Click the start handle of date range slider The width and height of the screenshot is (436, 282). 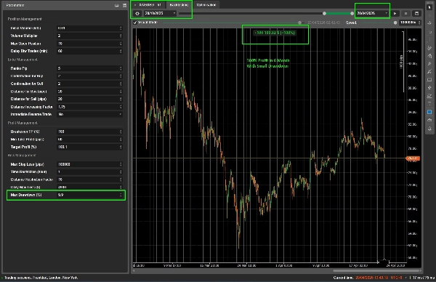[x=324, y=13]
